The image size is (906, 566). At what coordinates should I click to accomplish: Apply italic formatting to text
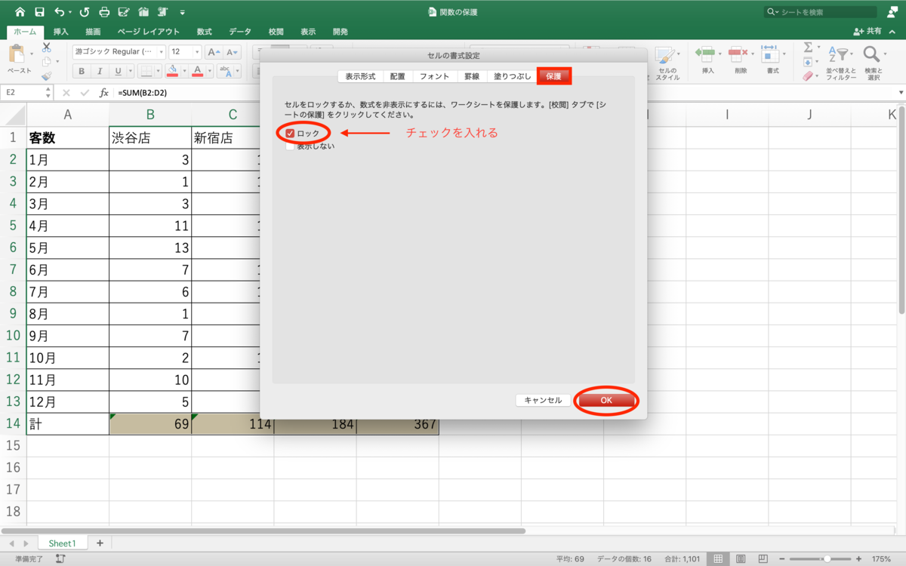point(100,70)
